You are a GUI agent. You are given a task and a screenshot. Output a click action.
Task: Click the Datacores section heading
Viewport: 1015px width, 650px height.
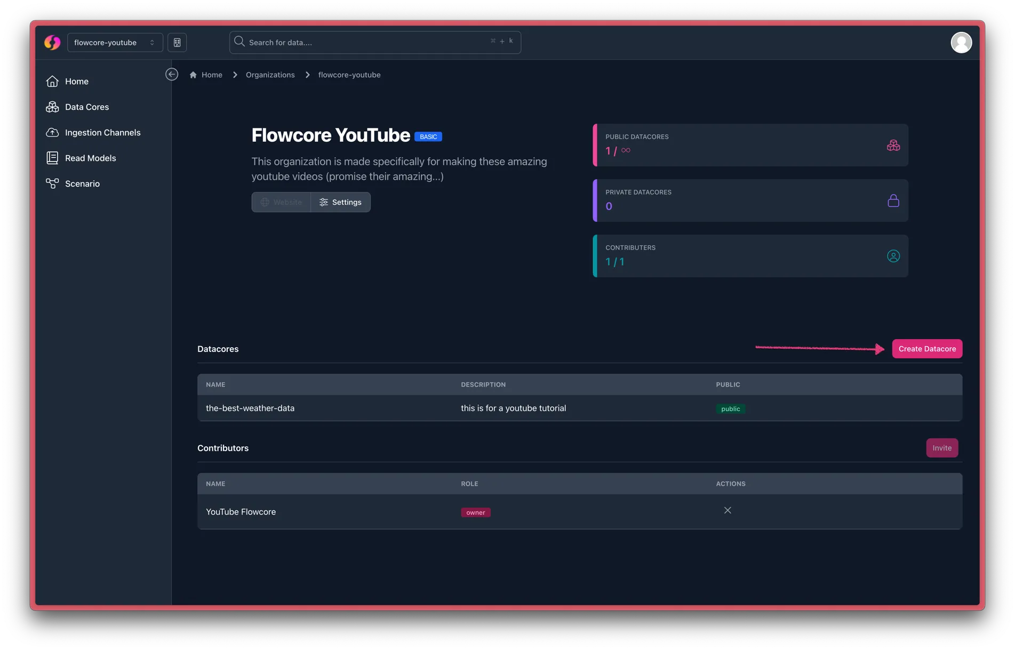pos(218,349)
